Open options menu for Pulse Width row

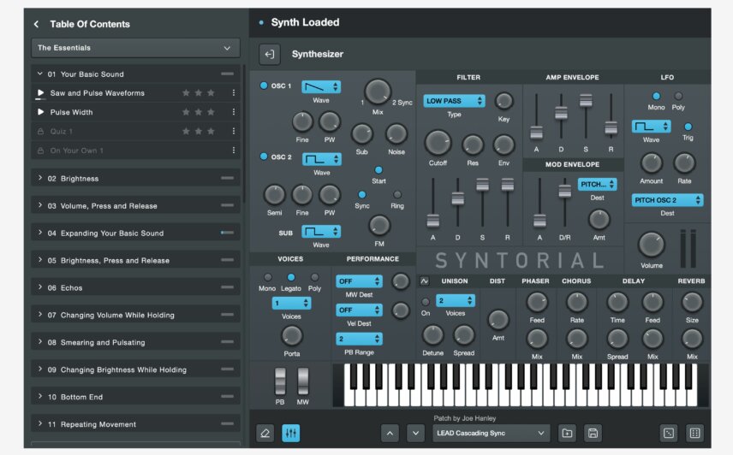233,112
